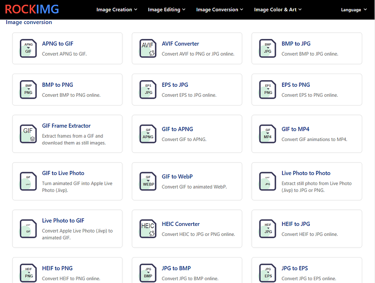375x283 pixels.
Task: Click the JPG to BMP file icon
Action: [148, 273]
